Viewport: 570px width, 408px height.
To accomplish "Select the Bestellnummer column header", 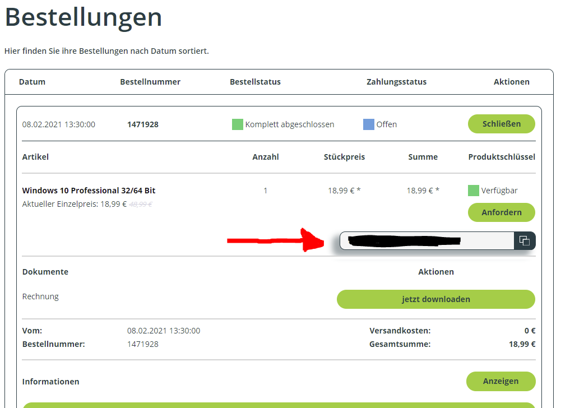I will (150, 82).
